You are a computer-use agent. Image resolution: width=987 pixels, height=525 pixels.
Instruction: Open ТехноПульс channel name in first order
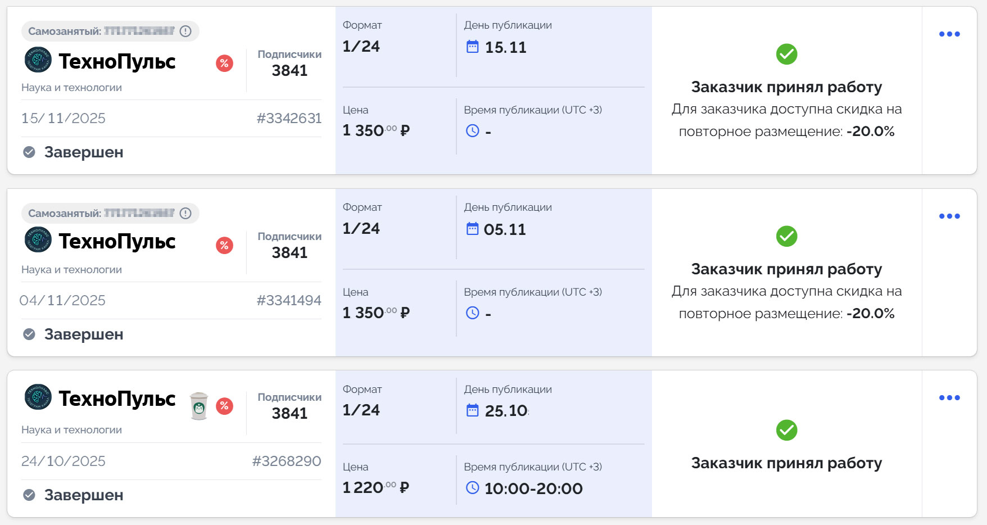click(x=117, y=61)
